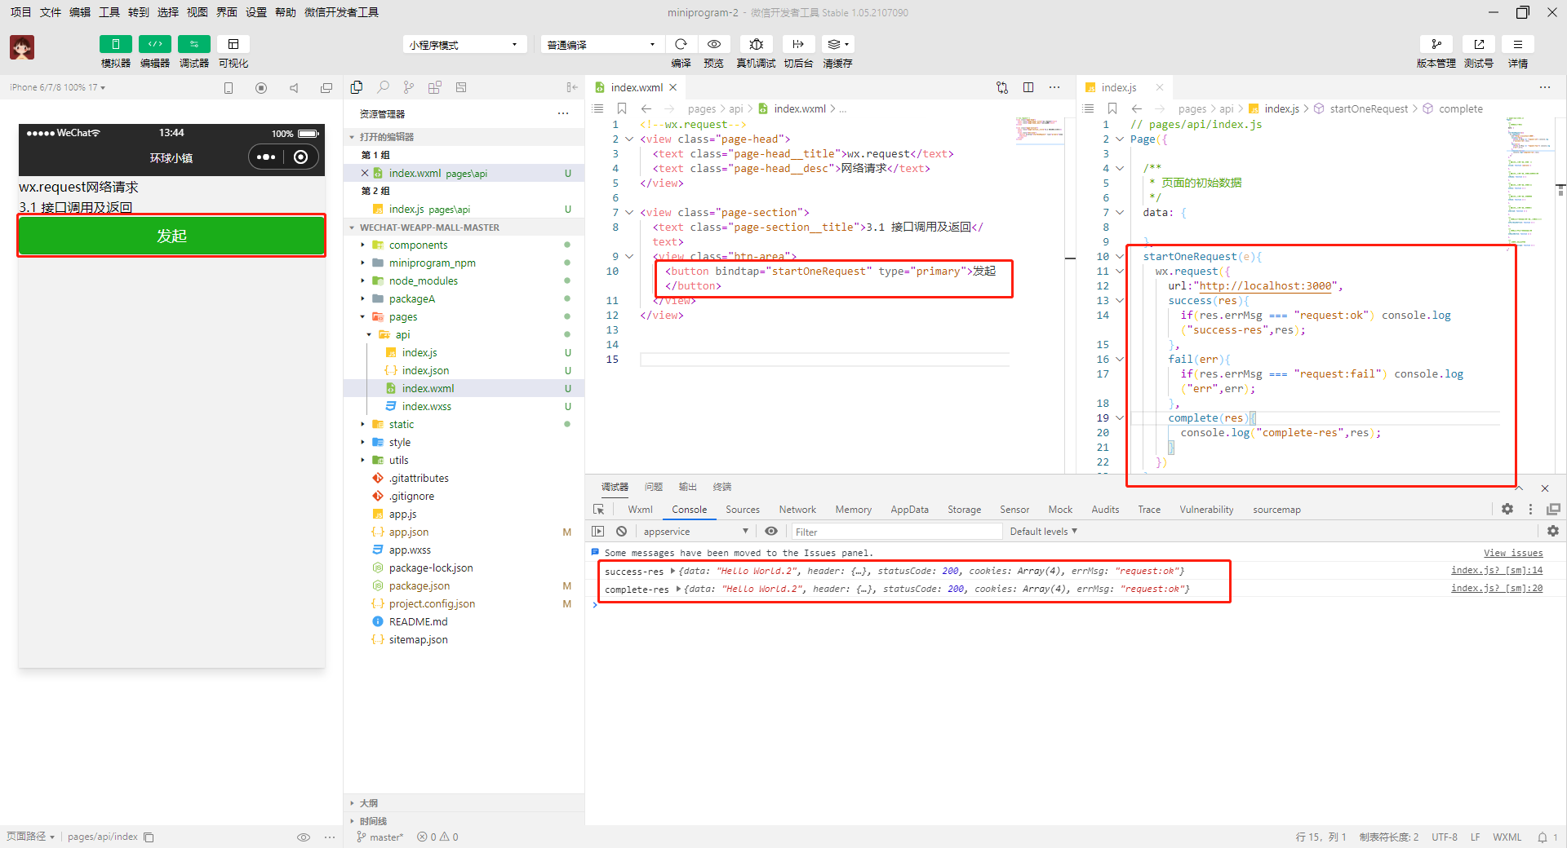
Task: Click the simulator capsule close circle
Action: [300, 157]
